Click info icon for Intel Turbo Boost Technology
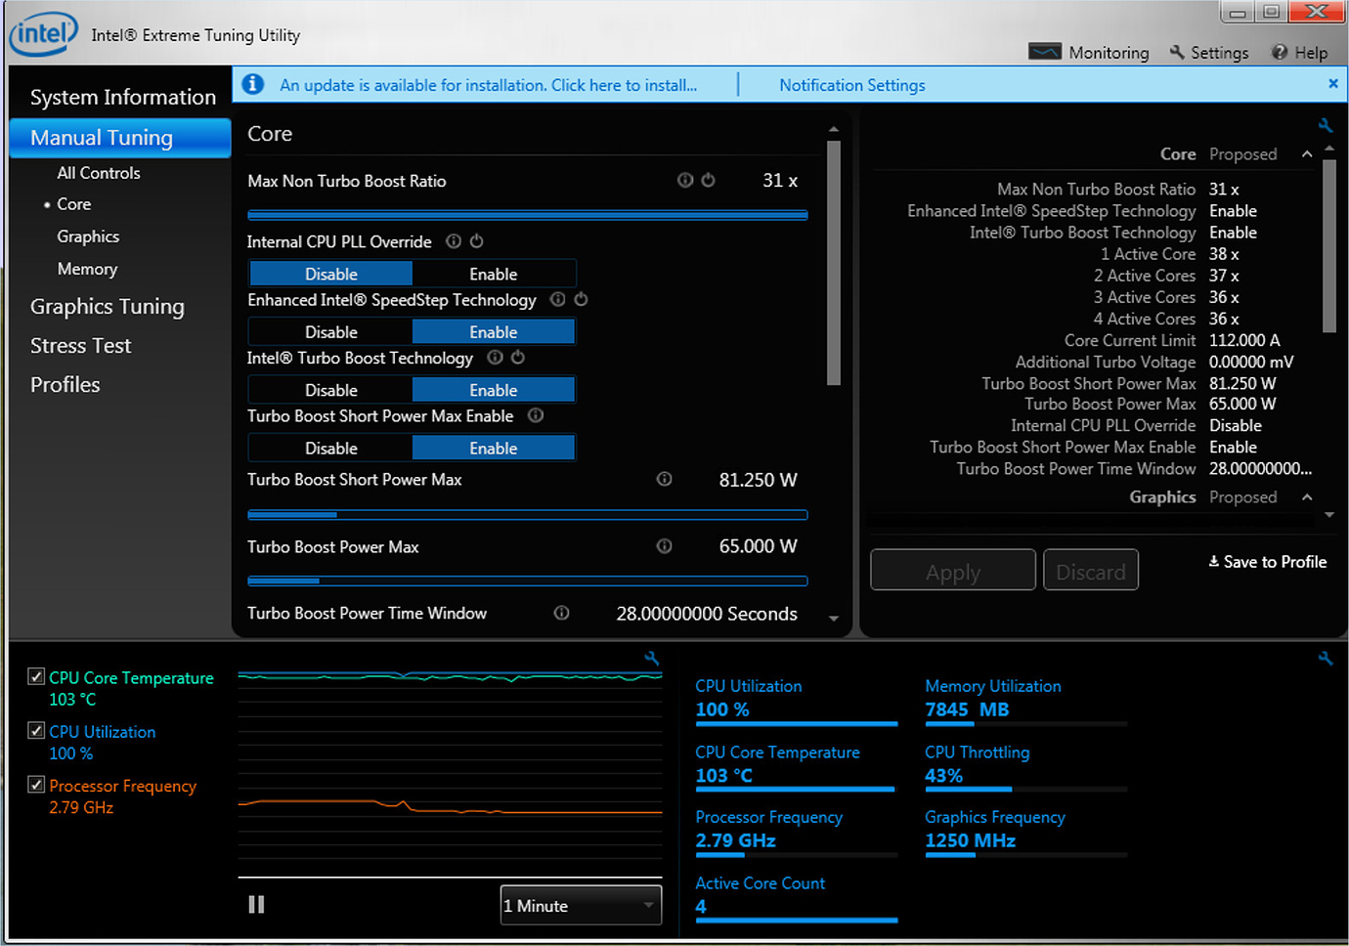 [495, 358]
